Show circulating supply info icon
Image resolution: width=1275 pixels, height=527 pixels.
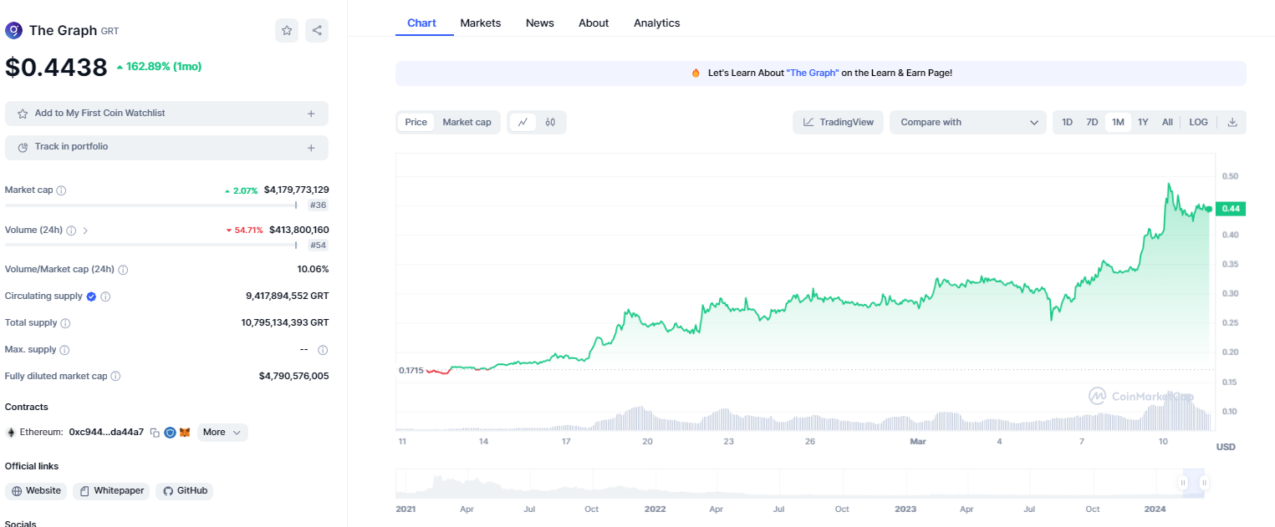(x=105, y=296)
